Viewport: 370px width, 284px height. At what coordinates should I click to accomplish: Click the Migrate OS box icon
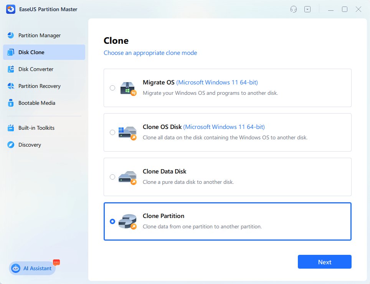(128, 88)
